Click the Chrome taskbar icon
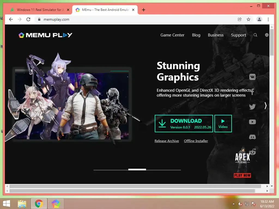279x209 pixels. [x=39, y=204]
